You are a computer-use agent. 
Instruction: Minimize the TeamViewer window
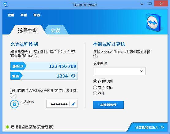point(142,4)
